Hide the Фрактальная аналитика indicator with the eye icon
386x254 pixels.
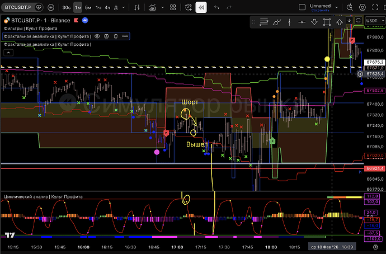click(97, 36)
